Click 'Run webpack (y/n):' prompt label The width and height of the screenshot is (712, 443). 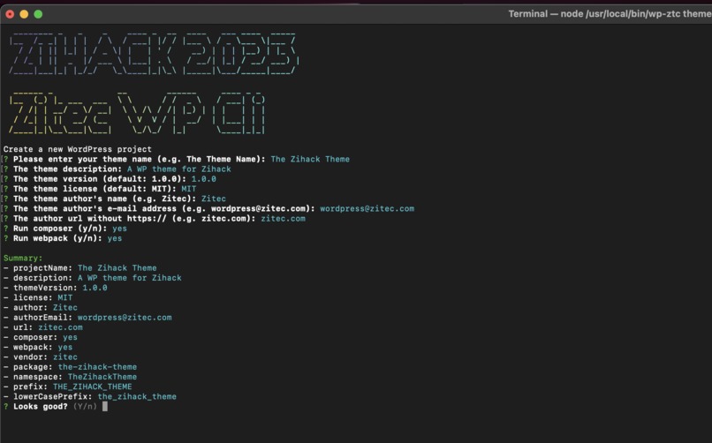tap(58, 238)
